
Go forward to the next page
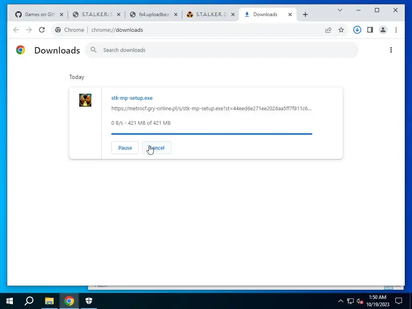[x=29, y=30]
